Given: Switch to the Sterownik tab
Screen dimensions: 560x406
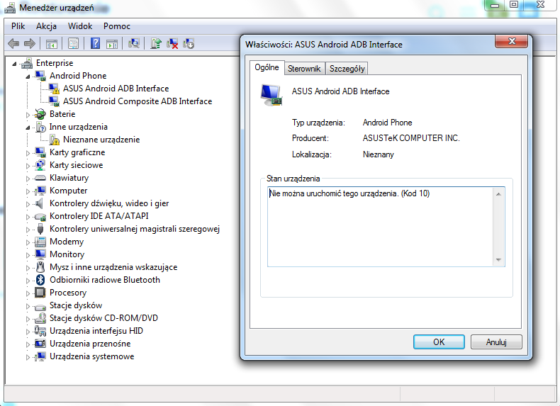Looking at the screenshot, I should (x=304, y=69).
